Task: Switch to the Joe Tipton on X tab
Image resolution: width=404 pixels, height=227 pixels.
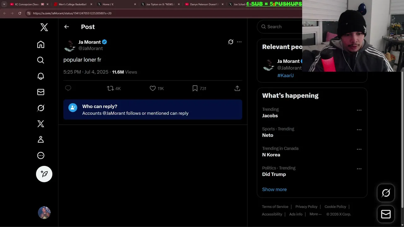Action: click(x=160, y=4)
